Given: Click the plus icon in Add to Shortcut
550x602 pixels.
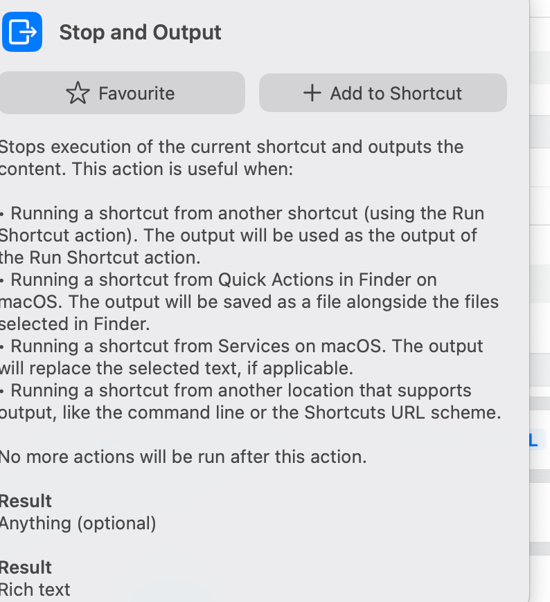Looking at the screenshot, I should pos(313,92).
